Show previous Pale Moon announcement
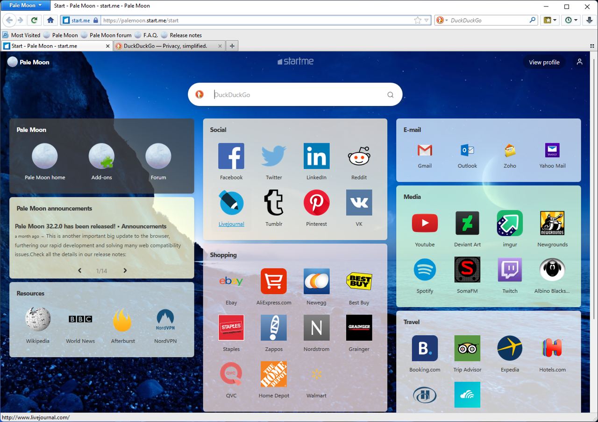This screenshot has width=598, height=422. tap(80, 271)
